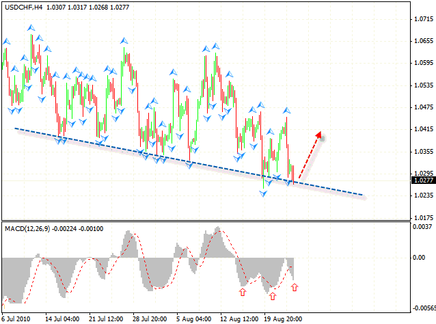Click the 1.0655 price axis label
436x324 pixels.
click(x=424, y=41)
